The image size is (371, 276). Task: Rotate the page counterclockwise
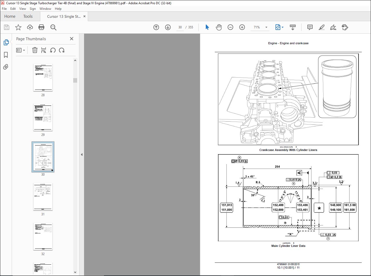53,50
